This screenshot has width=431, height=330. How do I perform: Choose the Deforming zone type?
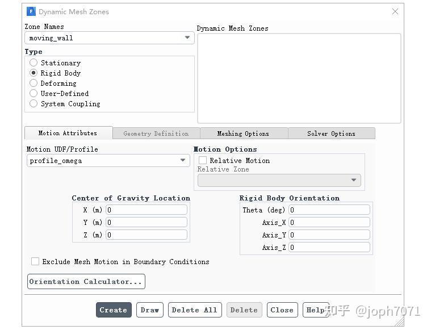pyautogui.click(x=34, y=83)
